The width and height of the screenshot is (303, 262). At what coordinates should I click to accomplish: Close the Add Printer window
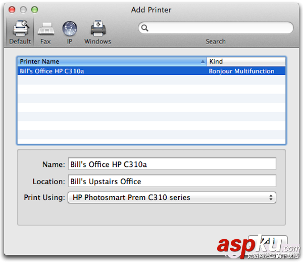[x=12, y=10]
